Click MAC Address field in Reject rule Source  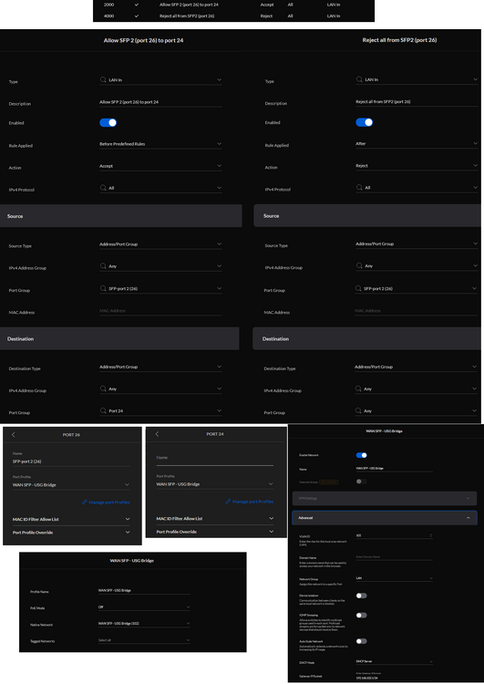point(416,311)
